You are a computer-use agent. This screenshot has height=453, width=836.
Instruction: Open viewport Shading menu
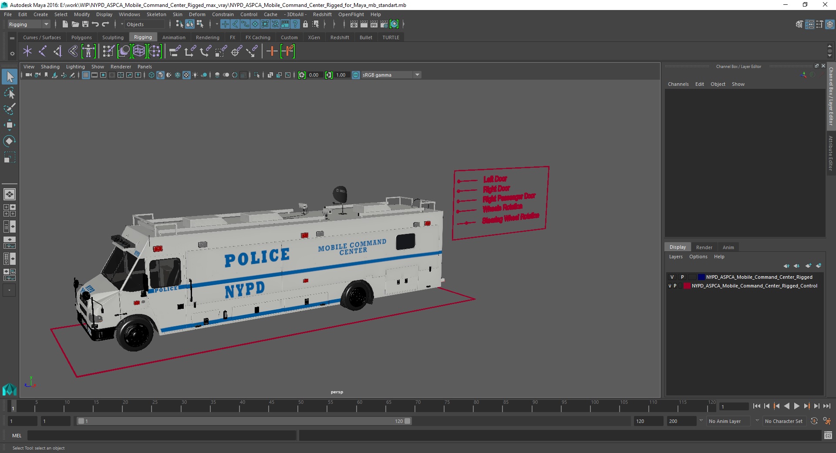pos(50,67)
